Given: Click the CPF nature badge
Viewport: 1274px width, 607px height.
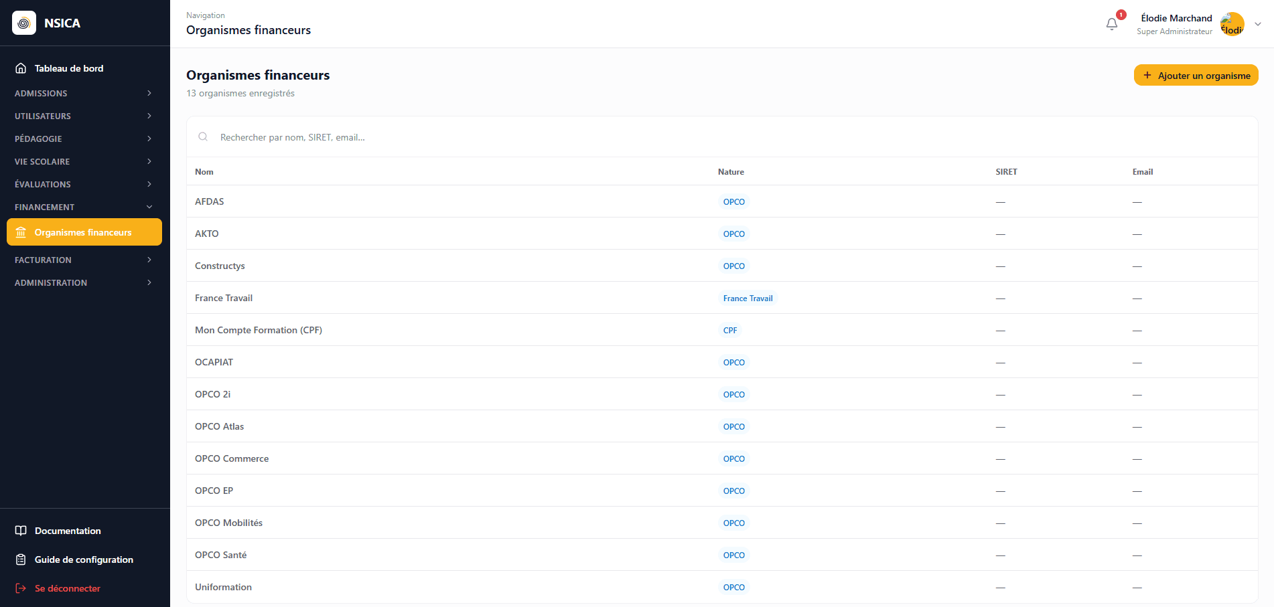Looking at the screenshot, I should click(x=730, y=330).
